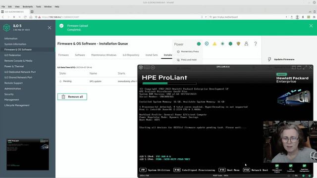Open Power & Thermal in the sidebar
The width and height of the screenshot is (317, 178).
[14, 66]
